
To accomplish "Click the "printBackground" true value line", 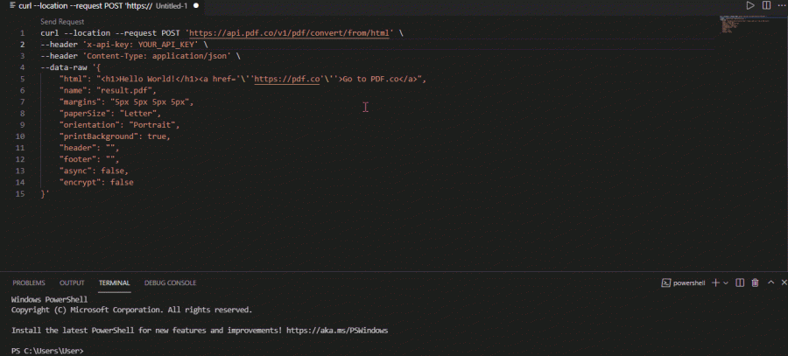I will (x=115, y=136).
